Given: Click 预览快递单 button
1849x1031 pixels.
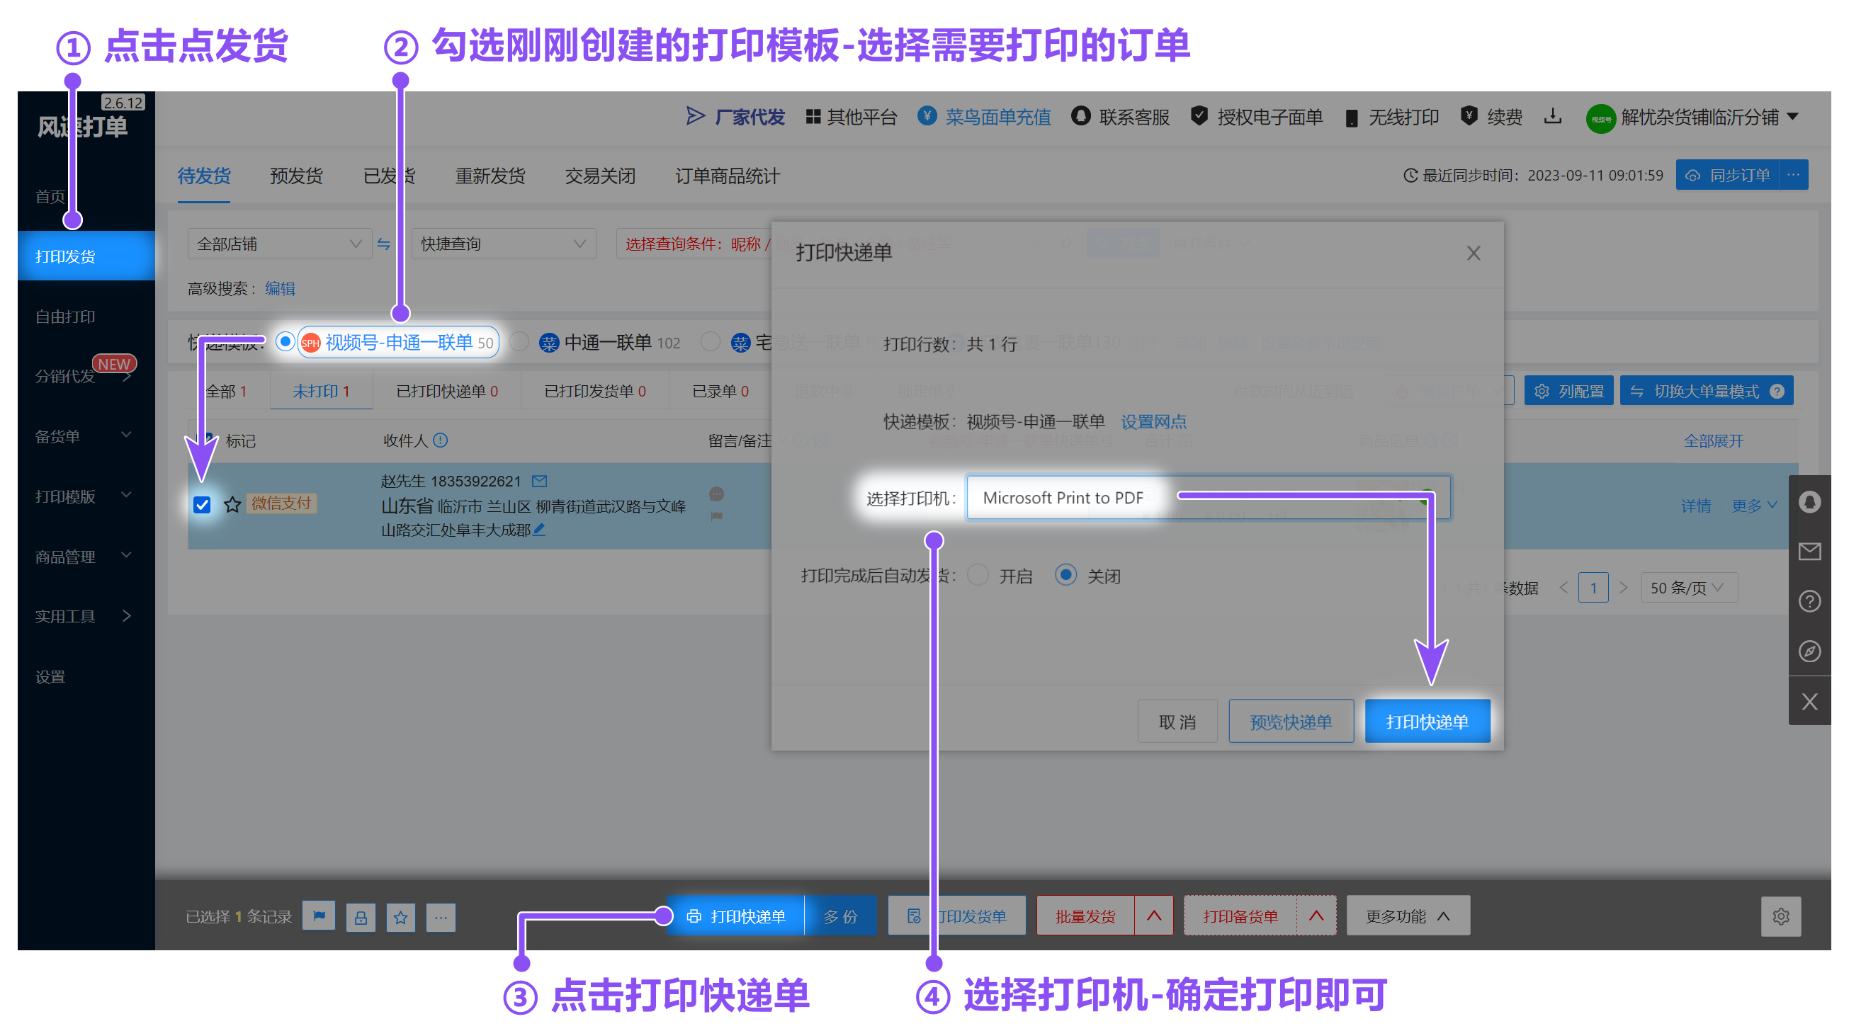Looking at the screenshot, I should [x=1291, y=722].
